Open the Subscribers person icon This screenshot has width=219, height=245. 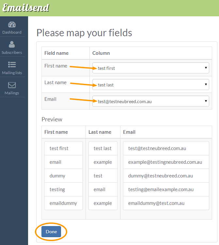click(12, 44)
